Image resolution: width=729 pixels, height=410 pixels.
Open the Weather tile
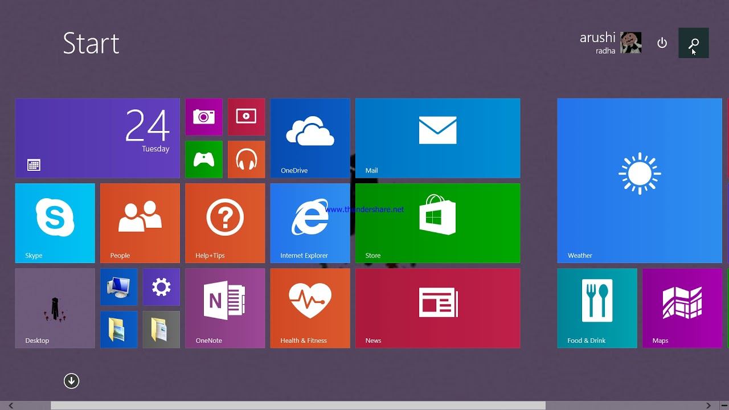[640, 181]
